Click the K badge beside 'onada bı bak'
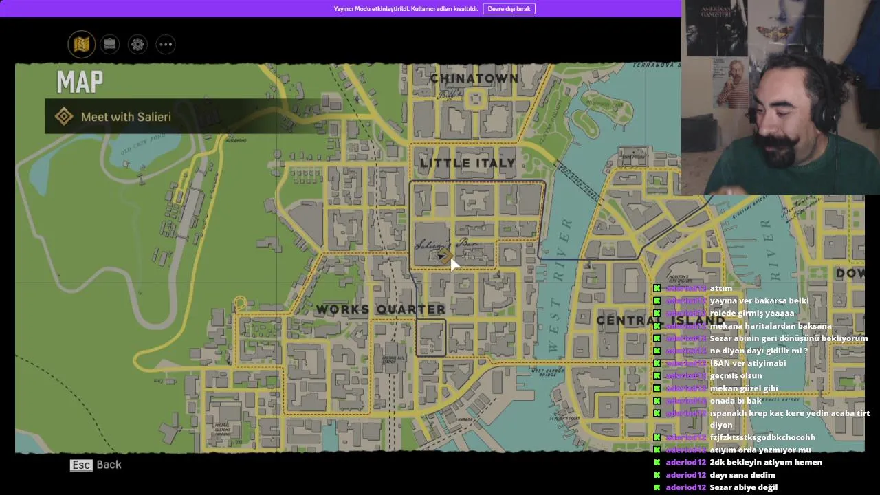 click(657, 401)
